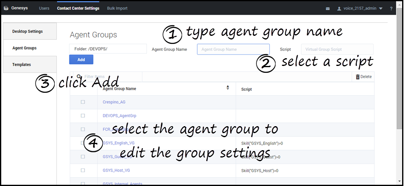The width and height of the screenshot is (405, 186).
Task: Sort by Agent Group Name arrows
Action: tap(227, 88)
